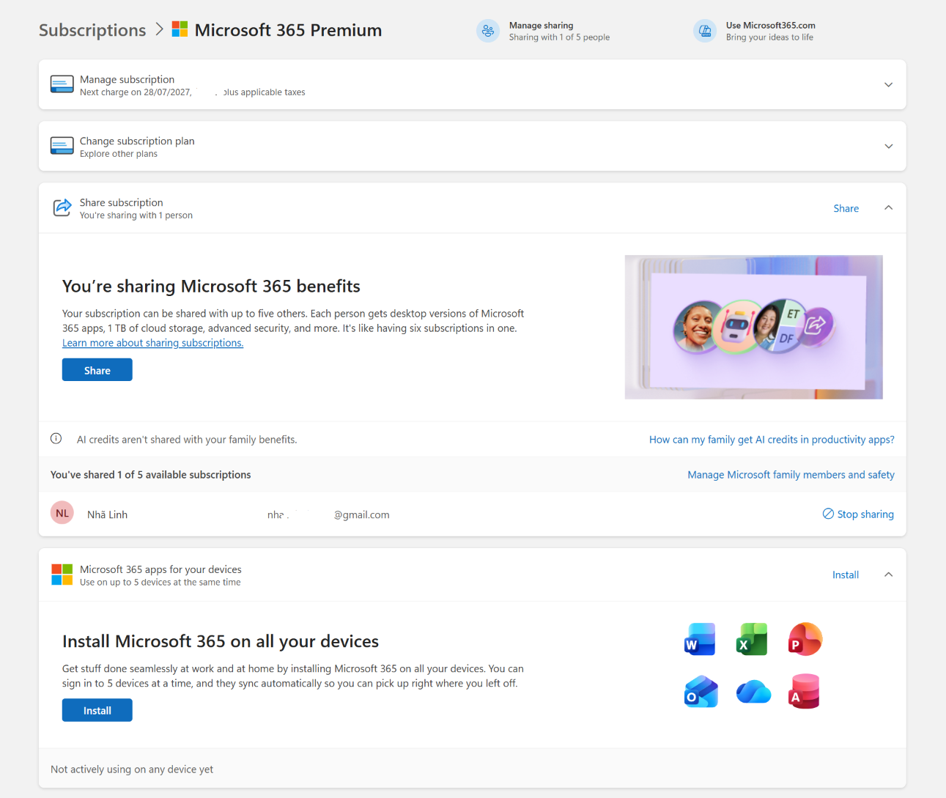Open Learn more about sharing subscriptions link

(152, 343)
